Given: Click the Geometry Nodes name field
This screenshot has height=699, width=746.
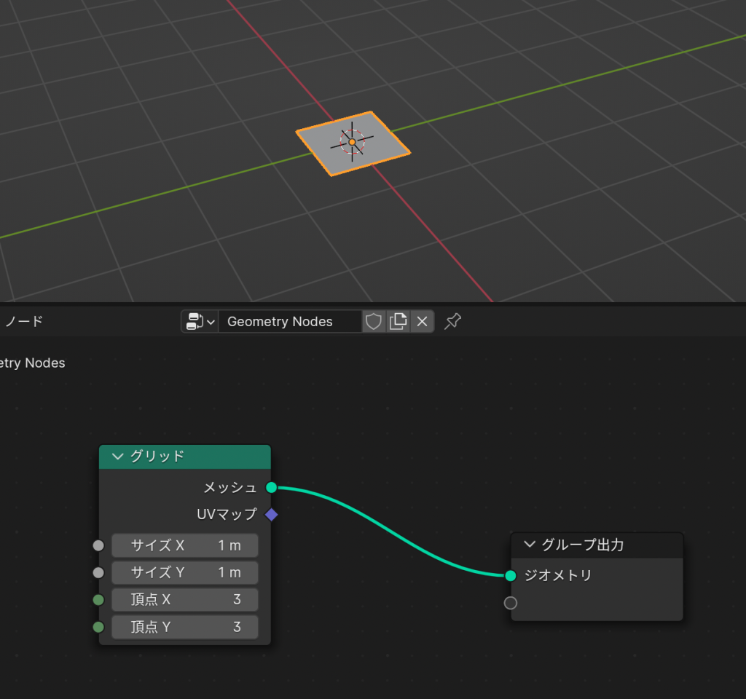Looking at the screenshot, I should 290,321.
